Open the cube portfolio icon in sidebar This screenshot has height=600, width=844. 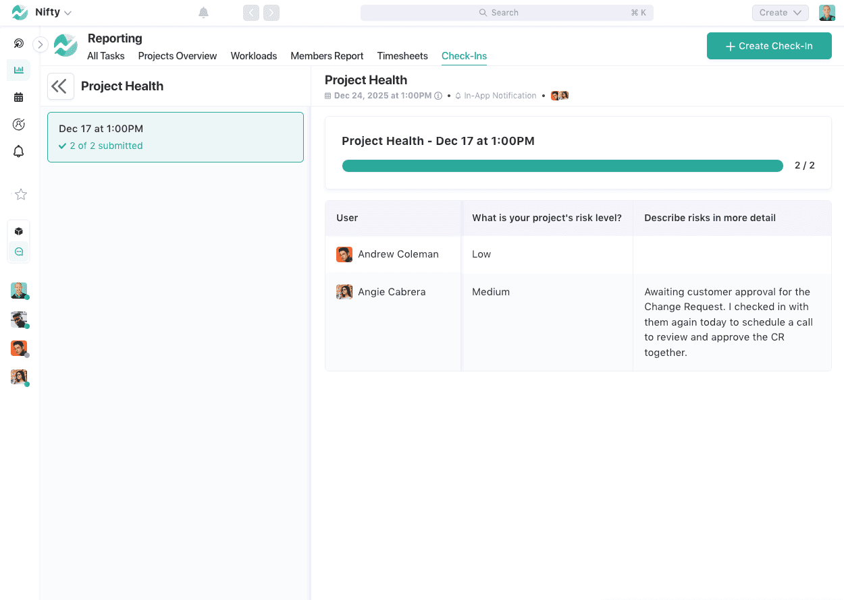pyautogui.click(x=18, y=231)
